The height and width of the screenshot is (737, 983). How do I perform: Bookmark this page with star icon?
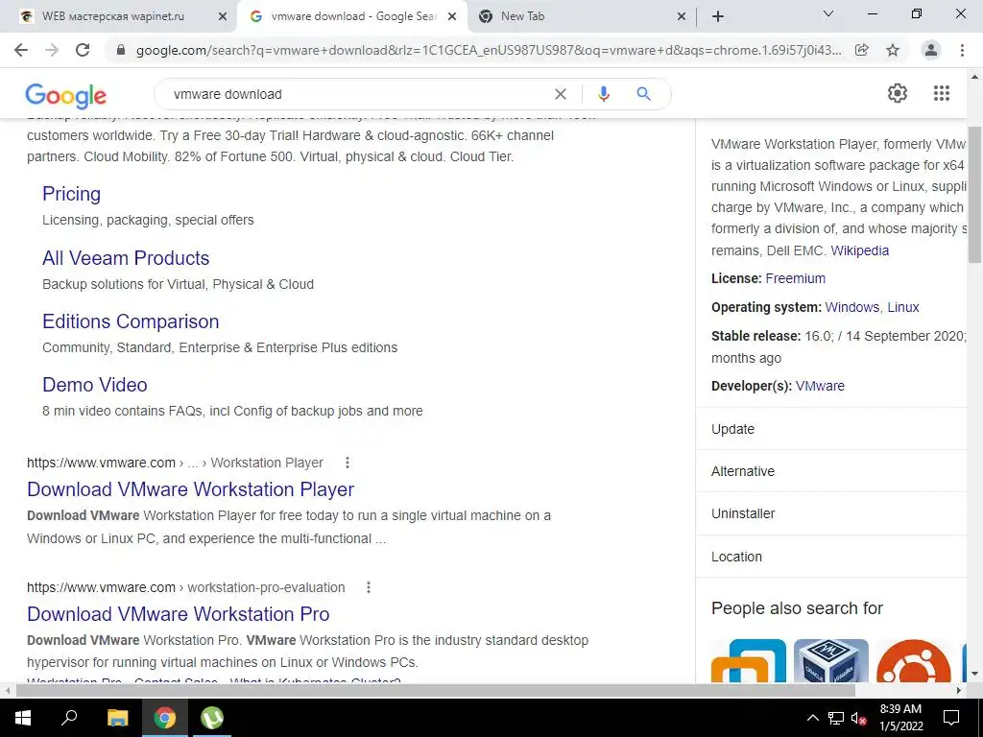pyautogui.click(x=893, y=50)
